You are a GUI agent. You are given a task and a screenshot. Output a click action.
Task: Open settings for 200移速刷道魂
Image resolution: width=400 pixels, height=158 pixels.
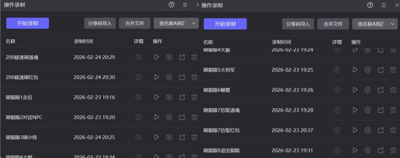[169, 57]
